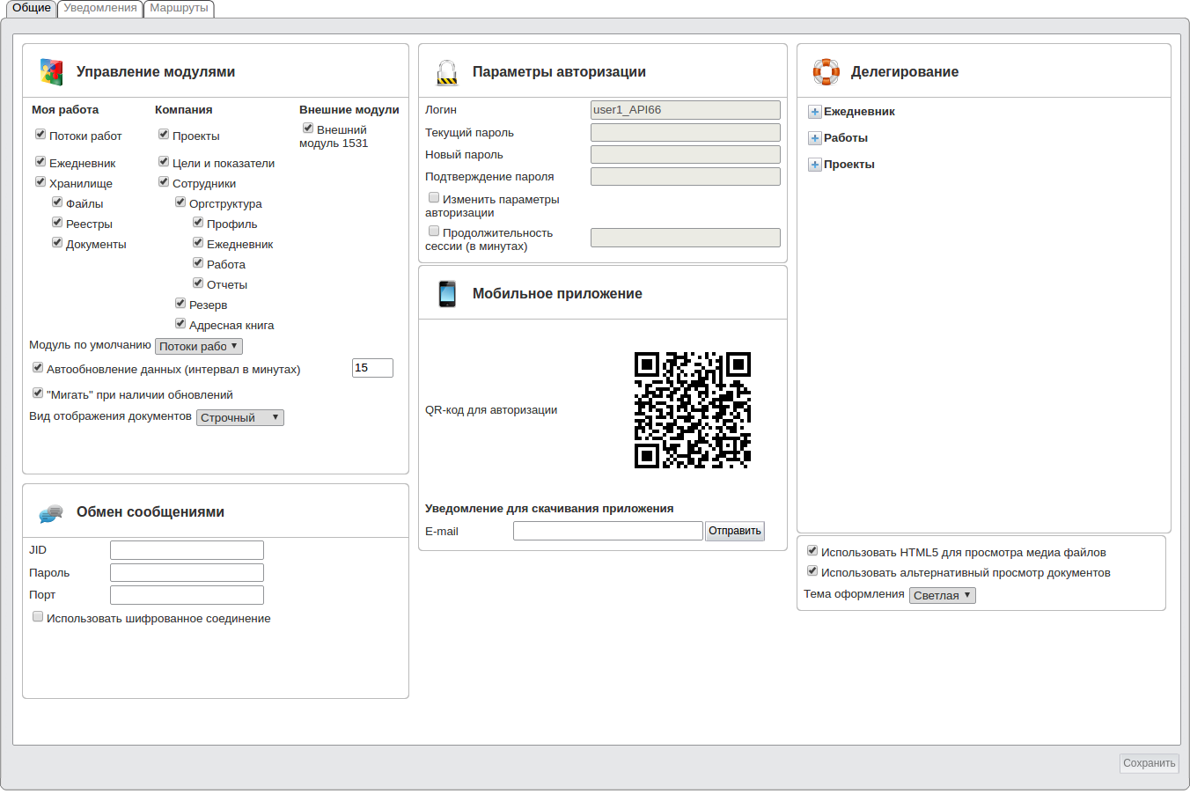
Task: Toggle the Адресная книга checkbox
Action: point(180,323)
